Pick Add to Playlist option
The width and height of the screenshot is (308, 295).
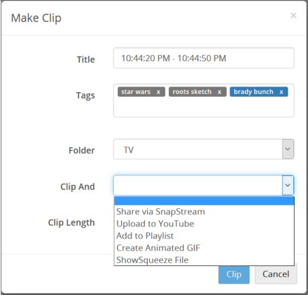coord(204,236)
